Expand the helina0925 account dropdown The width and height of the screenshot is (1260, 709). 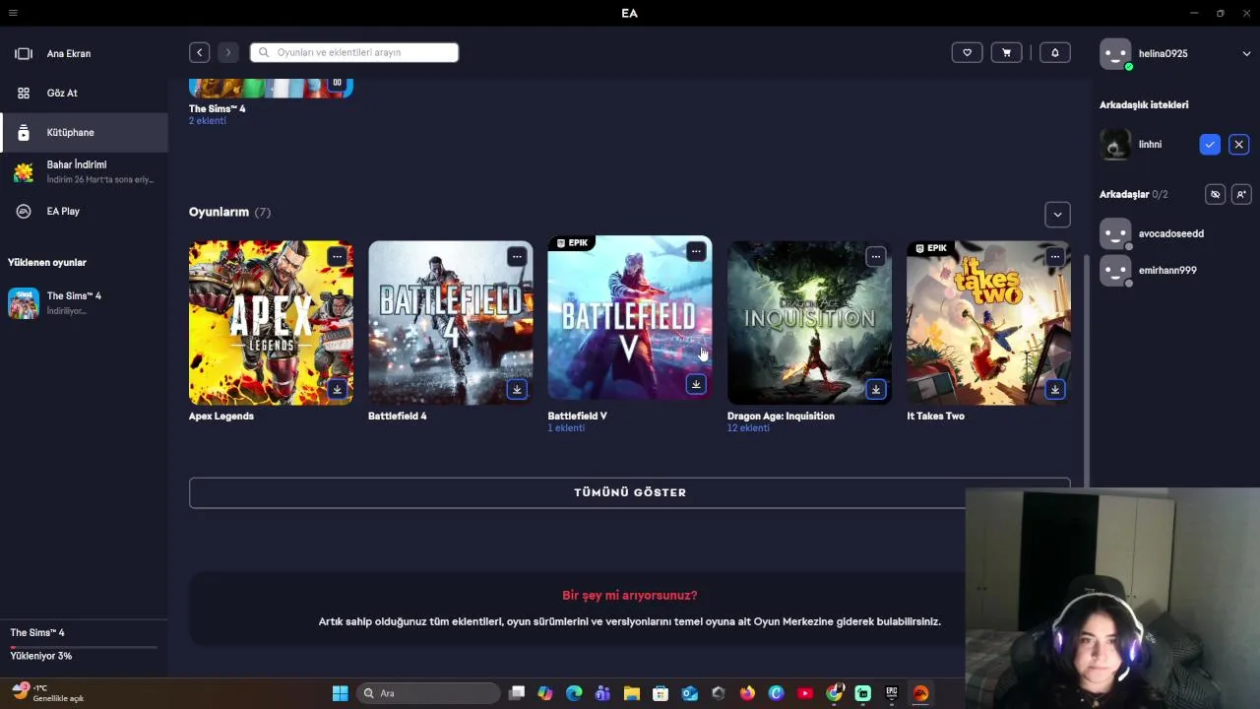(1246, 54)
